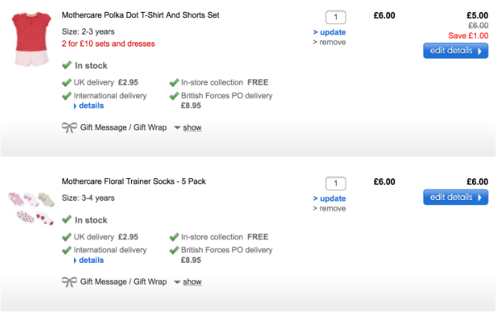Expand gift message show arrow for T-Shirt set
This screenshot has width=499, height=313.
tap(177, 128)
